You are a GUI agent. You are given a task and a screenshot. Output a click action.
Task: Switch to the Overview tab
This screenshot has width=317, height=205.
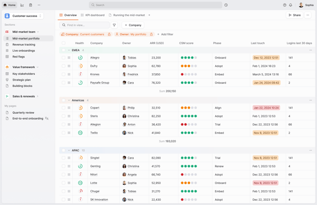click(68, 15)
